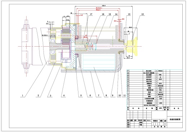This screenshot has width=187, height=132.
Task: Click the 备注 header in the parts list
Action: coord(177,108)
